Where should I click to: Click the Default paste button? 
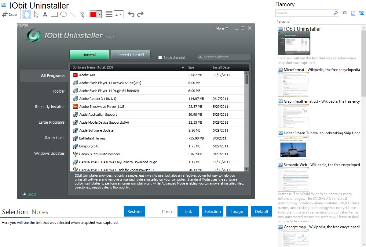[262, 211]
